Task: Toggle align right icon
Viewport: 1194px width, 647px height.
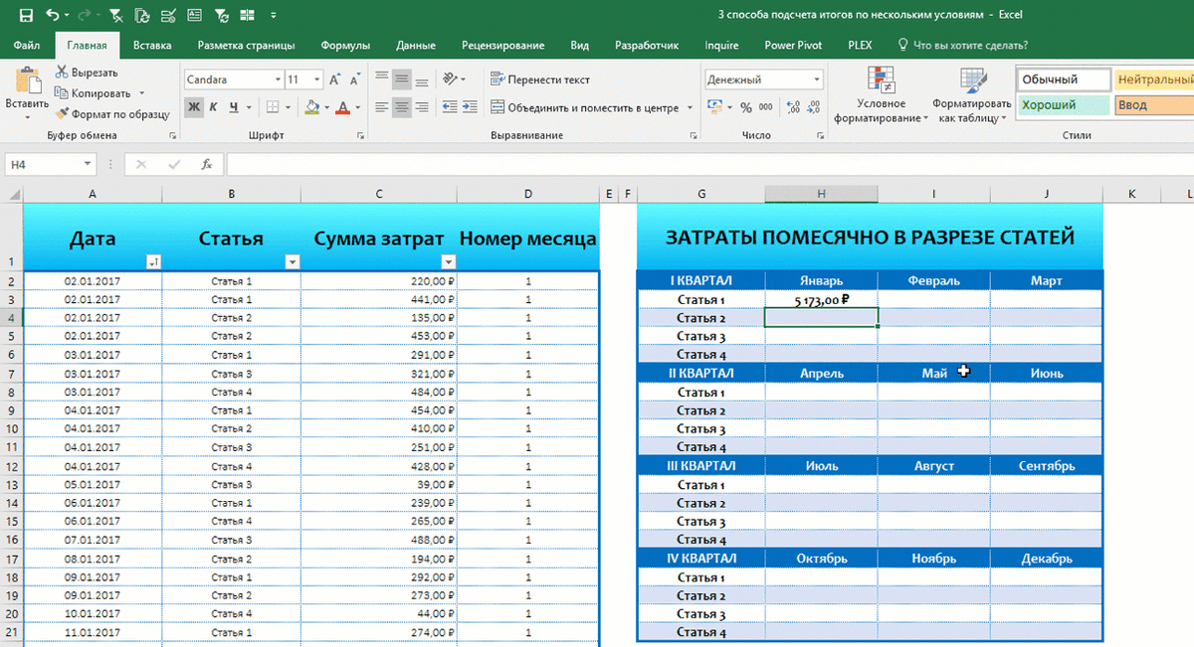Action: [422, 107]
